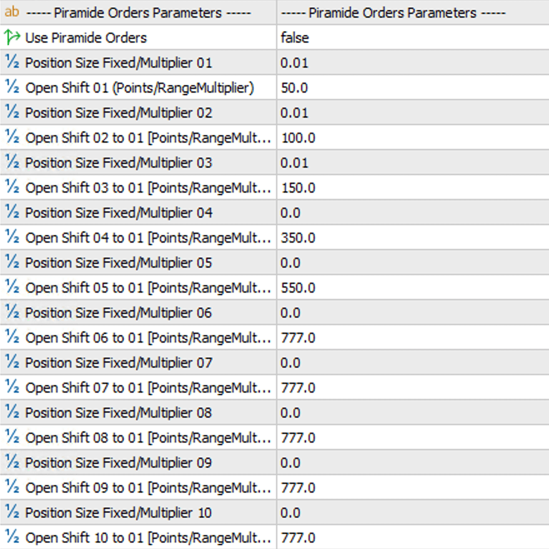Viewport: 549px width, 549px height.
Task: Click the ½ icon for Open Shift 10 to 01
Action: (12, 538)
